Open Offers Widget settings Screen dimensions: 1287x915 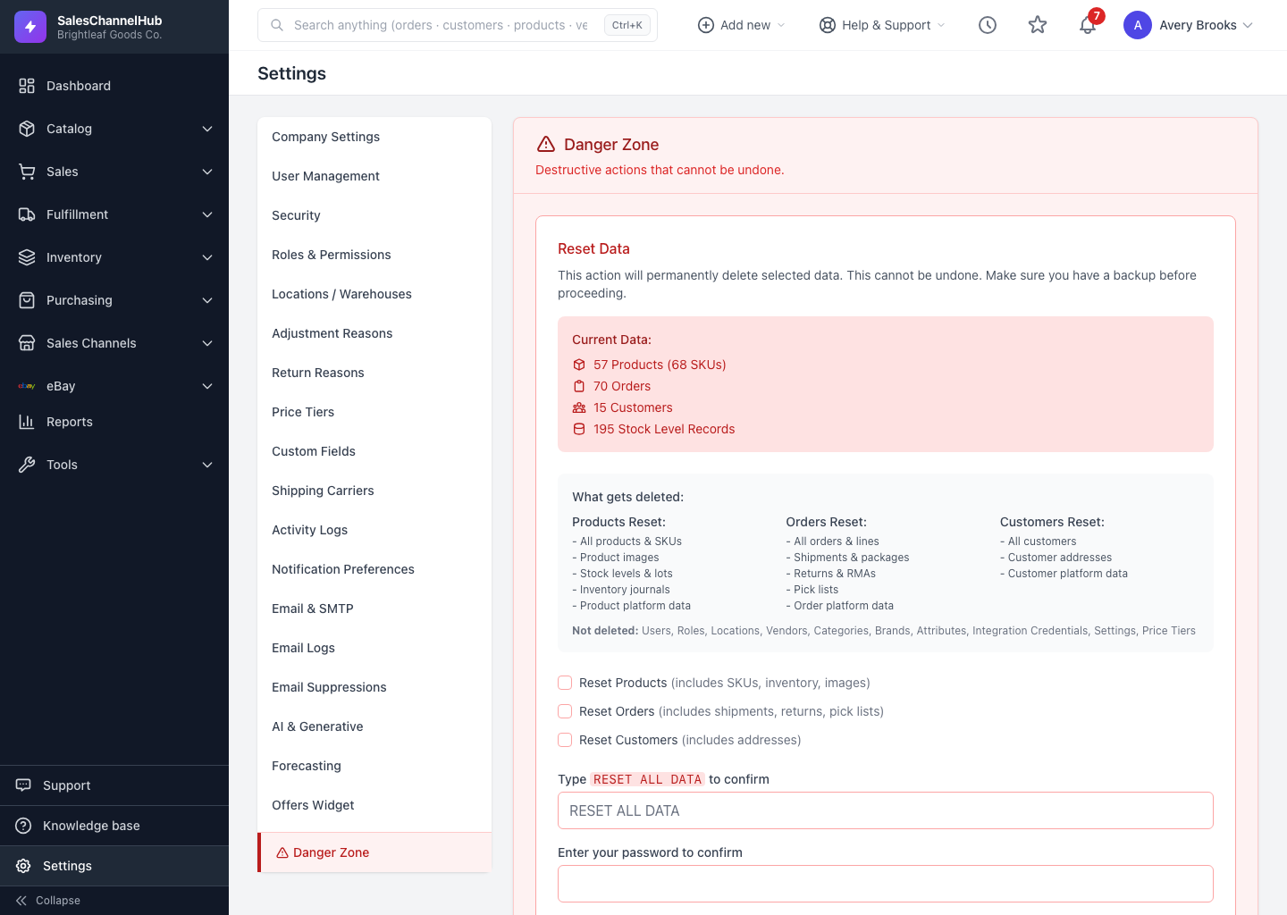click(374, 805)
